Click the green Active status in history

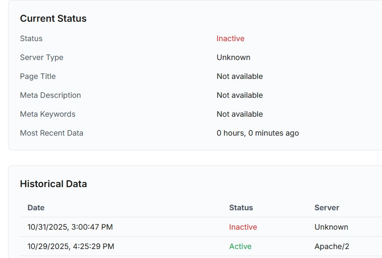[x=240, y=247]
